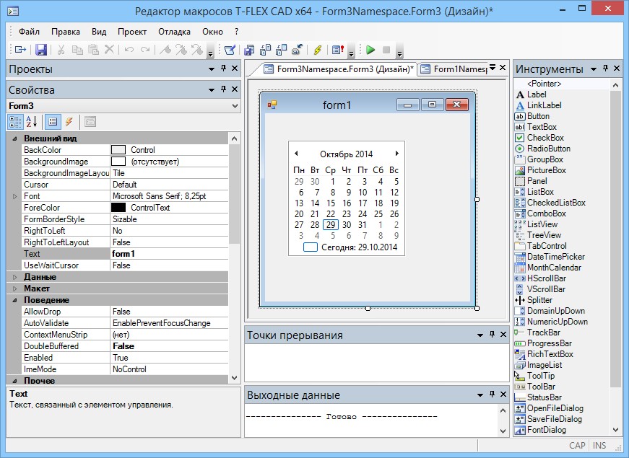Click the lightning bolt icon in main toolbar
This screenshot has height=458, width=629.
pos(317,50)
